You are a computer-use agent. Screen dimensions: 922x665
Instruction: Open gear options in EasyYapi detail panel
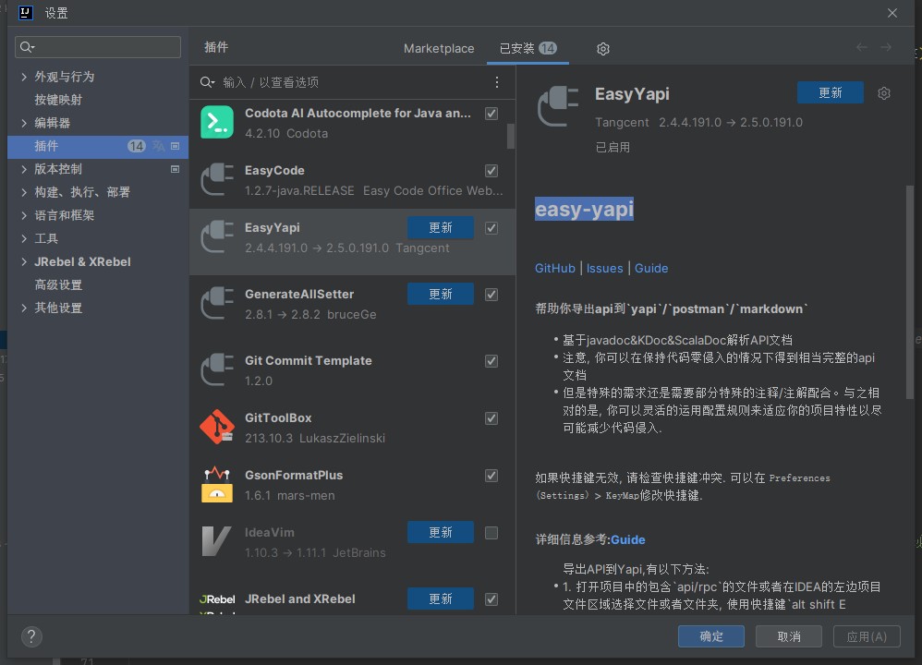pos(884,93)
